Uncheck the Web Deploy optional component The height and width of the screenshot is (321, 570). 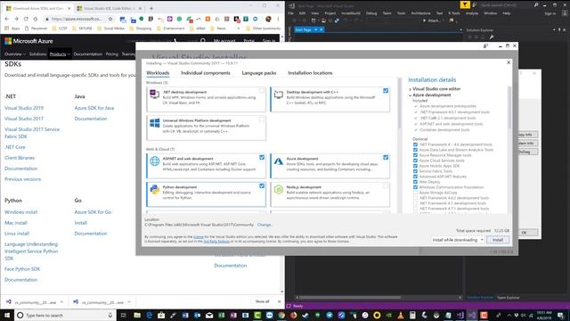(x=415, y=182)
